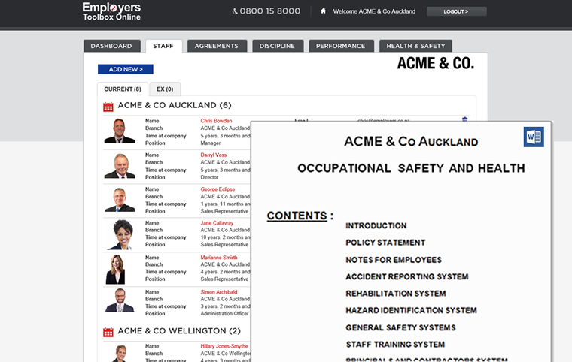Click the Word document icon
This screenshot has height=362, width=572.
click(534, 137)
